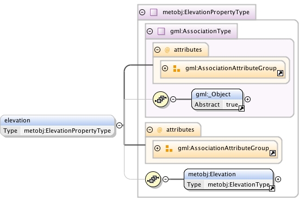Collapse the metobj:ElevationPropertyType container
Image resolution: width=299 pixels, height=198 pixels.
pos(142,12)
